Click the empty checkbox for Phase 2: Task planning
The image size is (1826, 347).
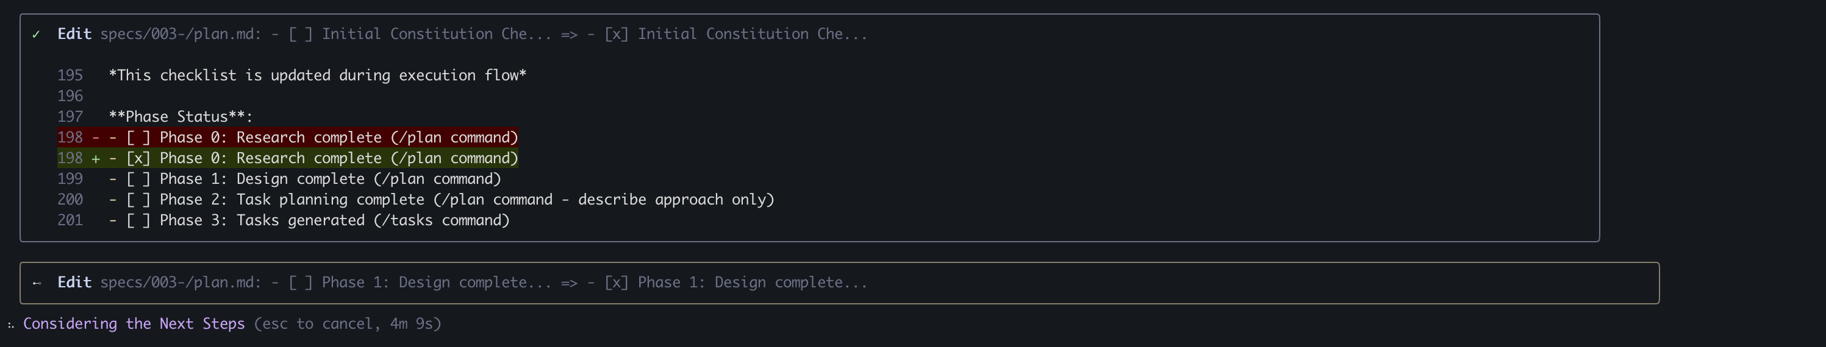(138, 200)
